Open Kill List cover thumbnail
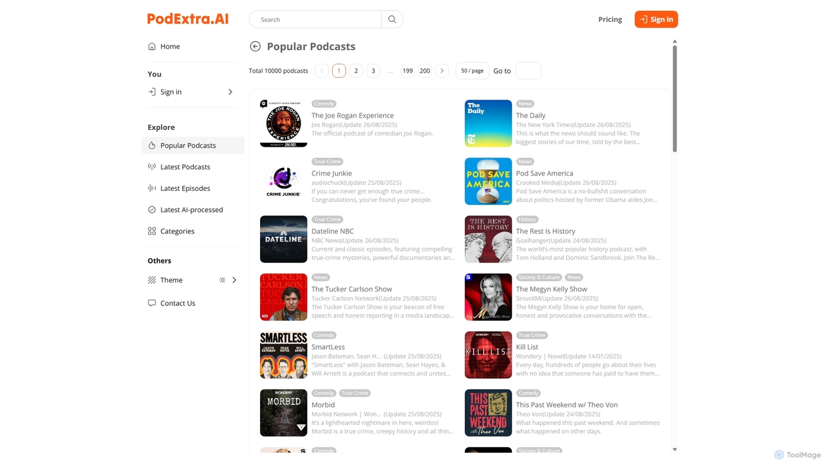The image size is (824, 463). pyautogui.click(x=489, y=355)
